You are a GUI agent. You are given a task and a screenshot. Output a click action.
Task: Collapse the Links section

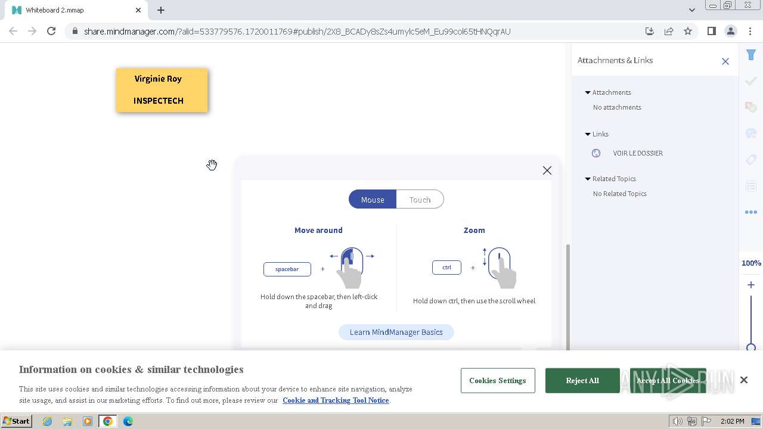click(x=588, y=134)
